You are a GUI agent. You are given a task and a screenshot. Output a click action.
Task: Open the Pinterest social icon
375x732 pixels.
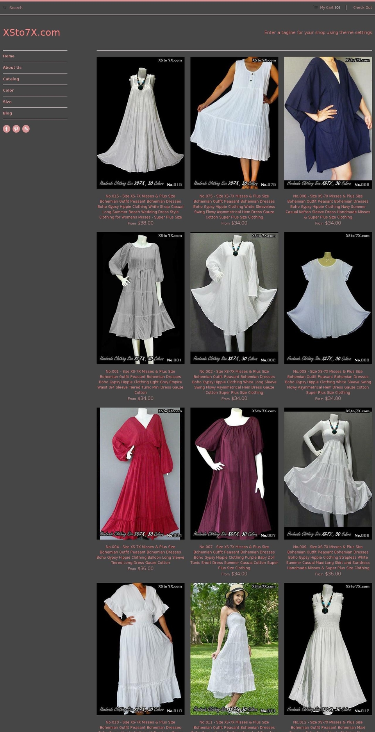(16, 129)
